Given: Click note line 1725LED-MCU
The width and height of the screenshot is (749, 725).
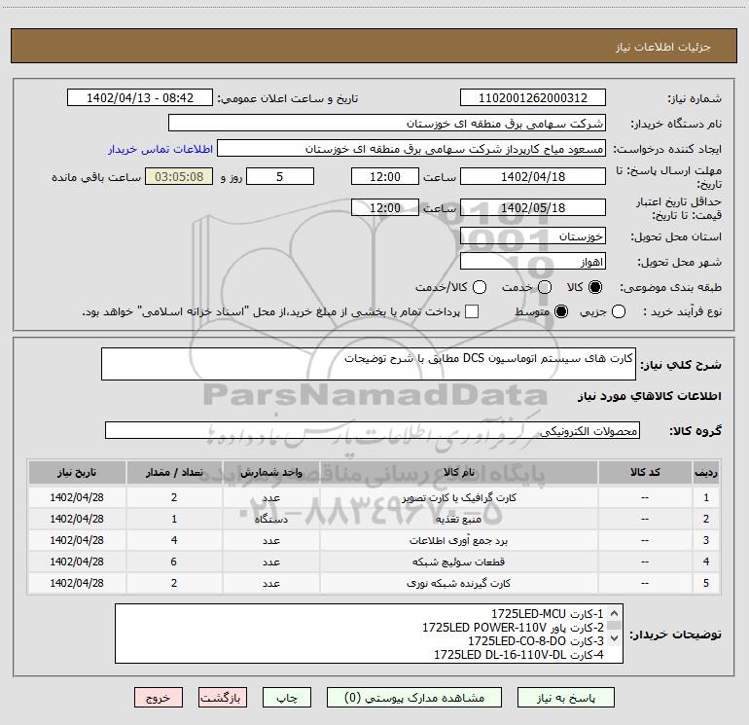Looking at the screenshot, I should click(547, 614).
